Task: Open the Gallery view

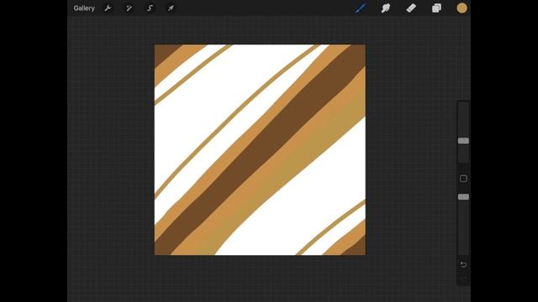Action: tap(84, 8)
